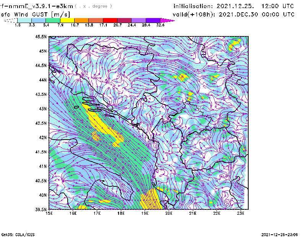Click the 40N latitude label
Screen dimensions: 306x237
tap(43, 195)
